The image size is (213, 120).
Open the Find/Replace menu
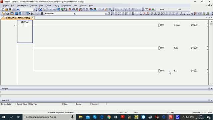tap(22, 5)
